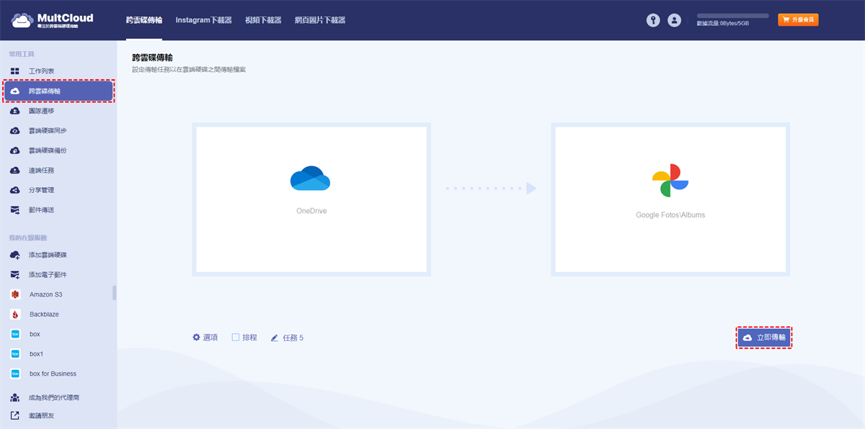This screenshot has width=865, height=429.
Task: Open the user account avatar icon
Action: [674, 20]
